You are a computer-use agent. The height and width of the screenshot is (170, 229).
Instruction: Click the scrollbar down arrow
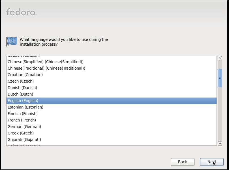point(220,143)
